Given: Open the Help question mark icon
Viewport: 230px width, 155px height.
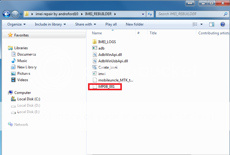Looking at the screenshot, I should pyautogui.click(x=222, y=24).
